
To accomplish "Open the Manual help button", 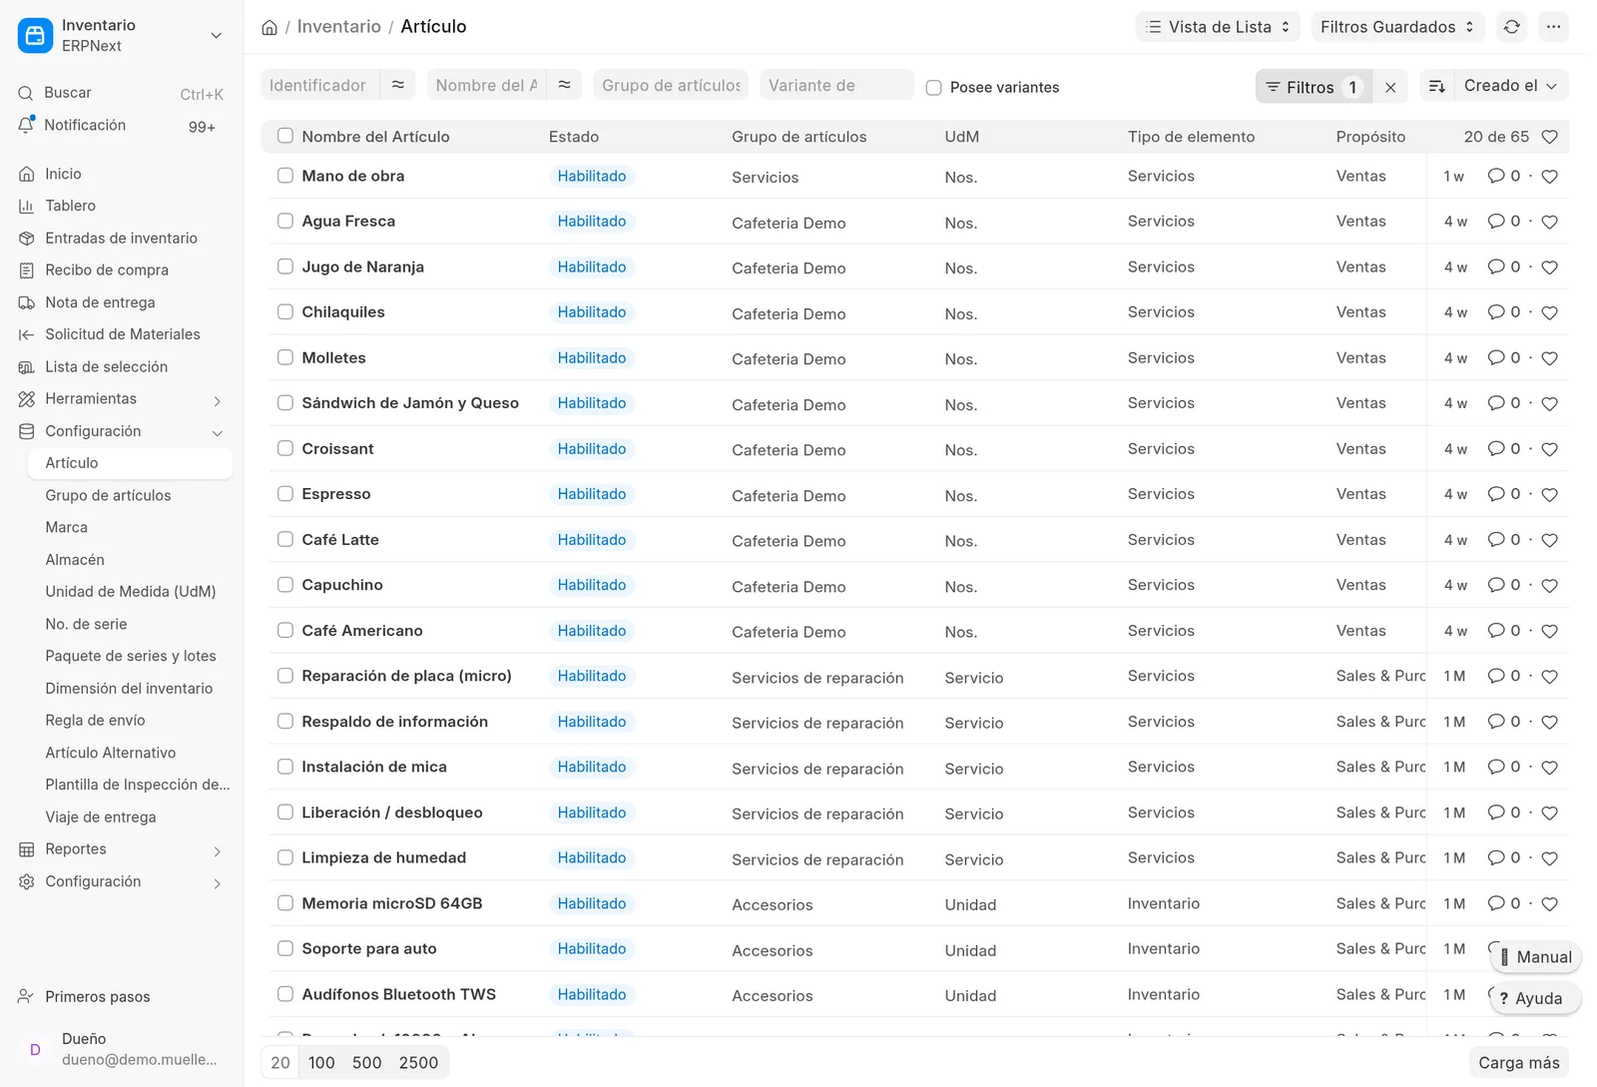I will click(x=1535, y=957).
